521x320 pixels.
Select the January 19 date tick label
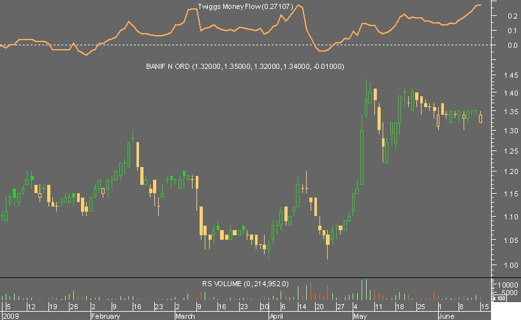coord(53,307)
